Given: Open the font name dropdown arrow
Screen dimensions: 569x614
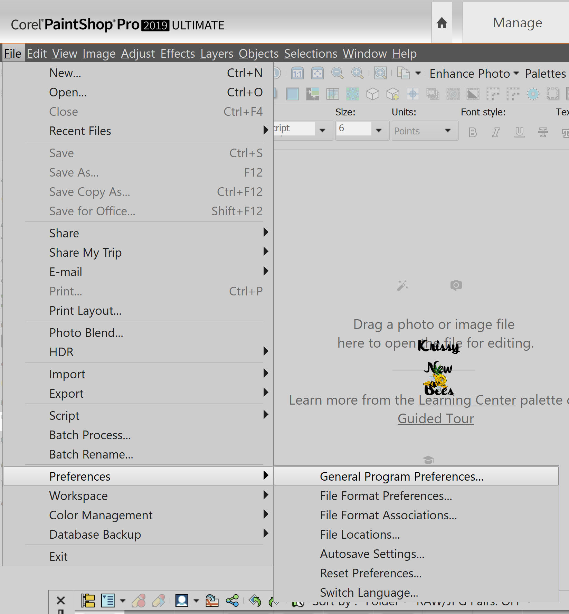Looking at the screenshot, I should 322,131.
